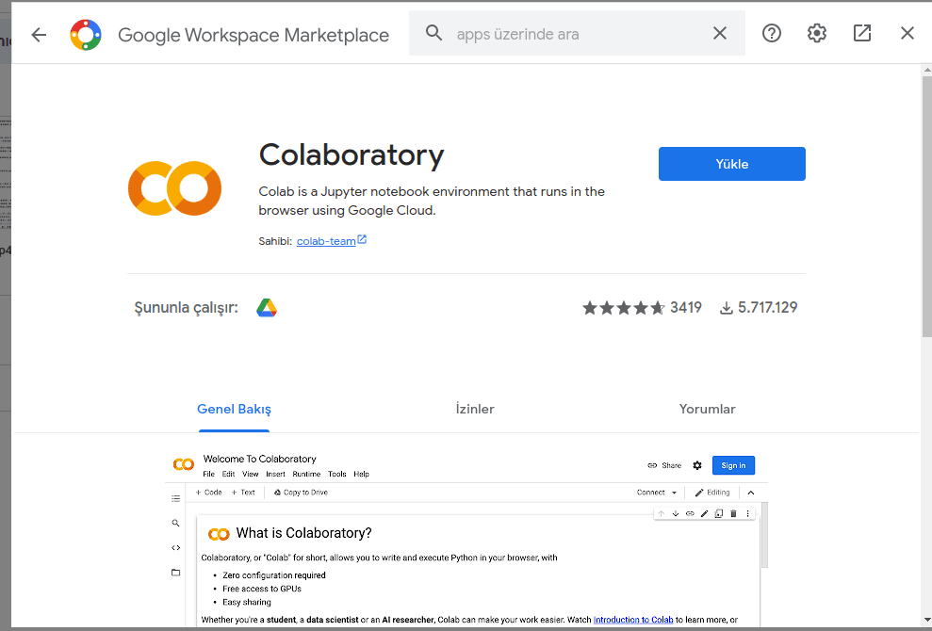
Task: Click the preview notebook scrollbar
Action: pos(764,535)
